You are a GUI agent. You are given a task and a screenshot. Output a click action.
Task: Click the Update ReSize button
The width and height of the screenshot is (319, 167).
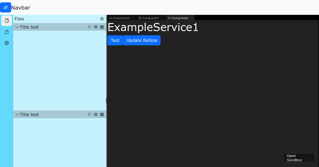142,40
